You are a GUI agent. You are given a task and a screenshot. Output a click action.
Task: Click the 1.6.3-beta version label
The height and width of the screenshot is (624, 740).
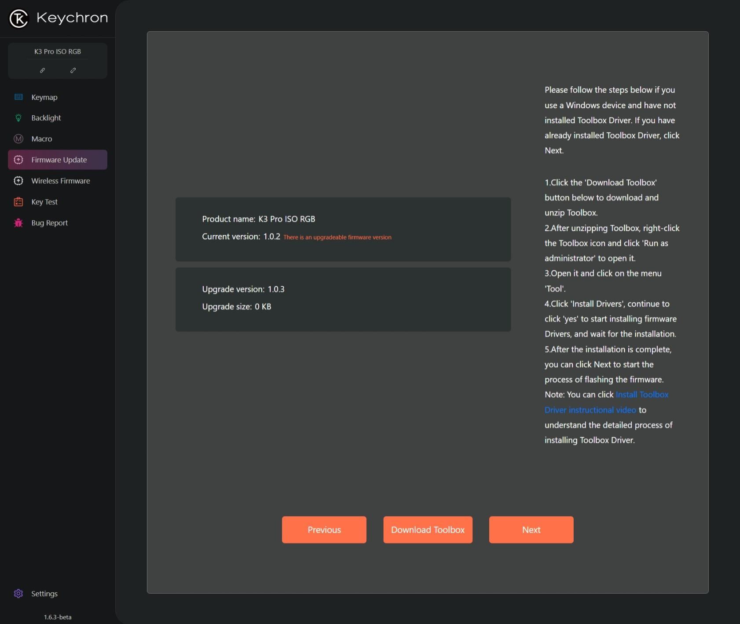58,617
